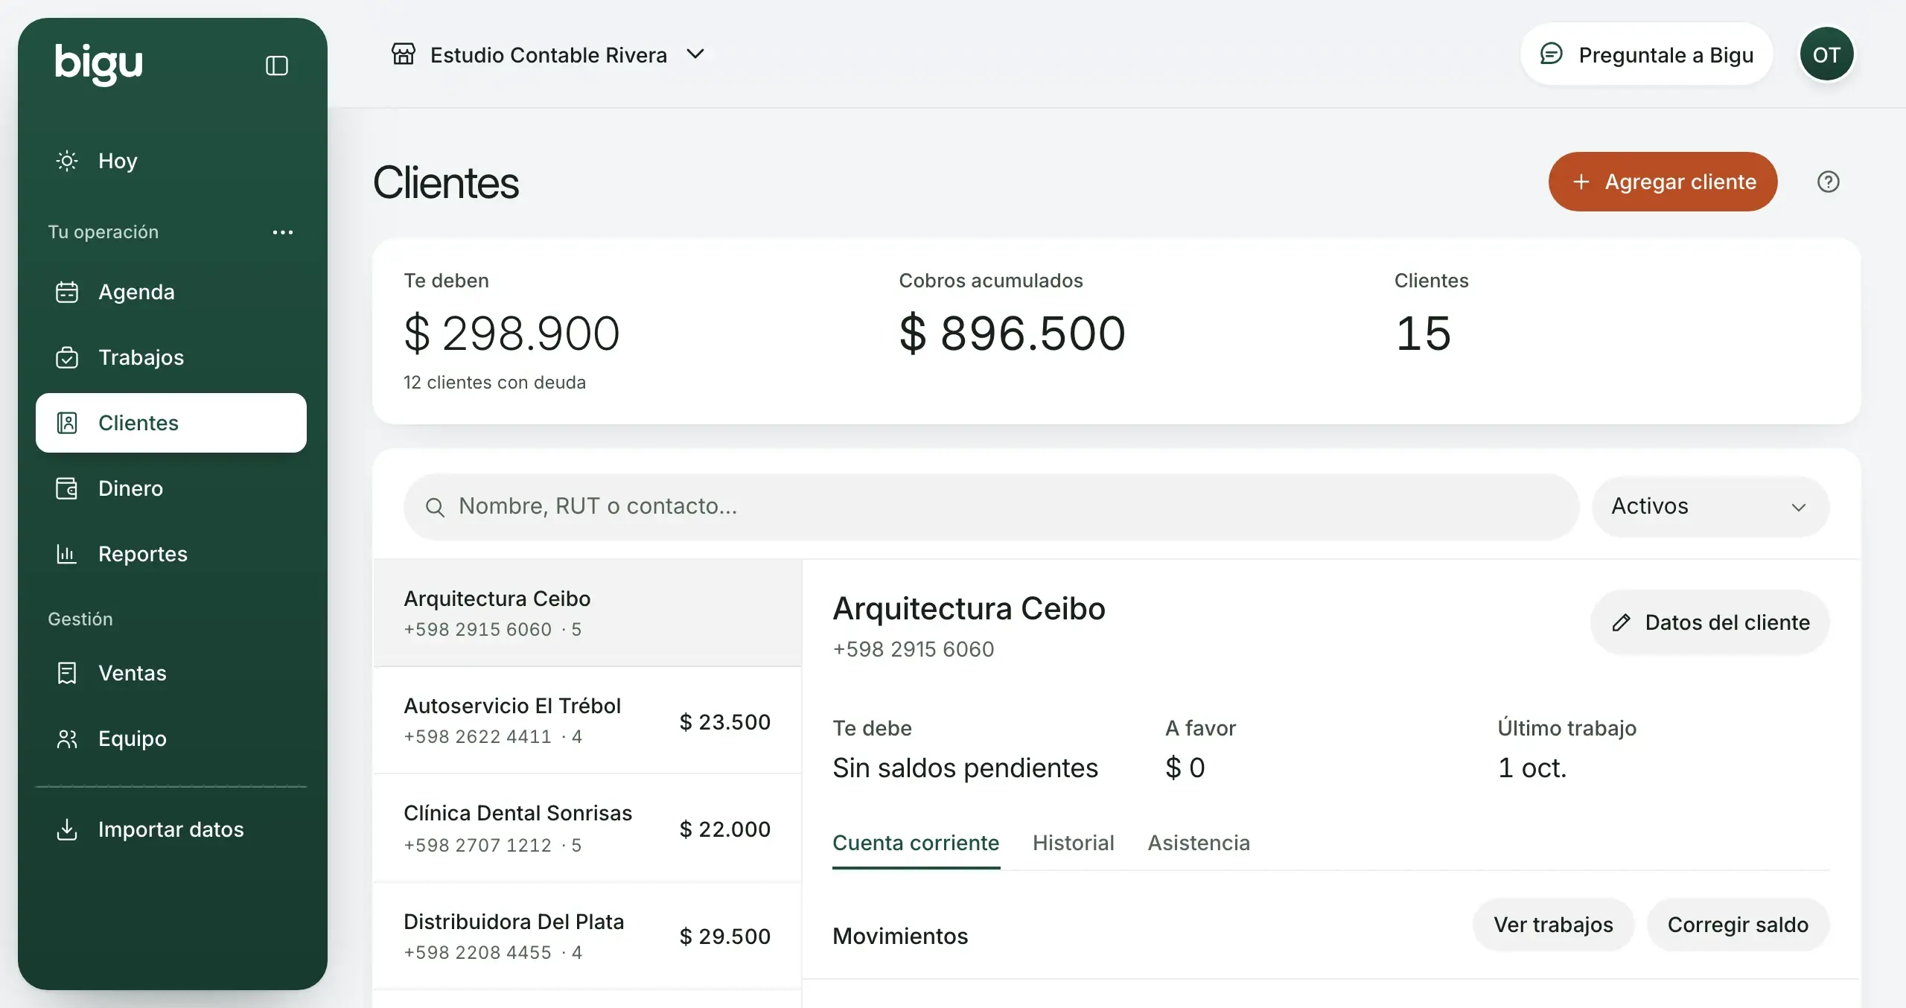Click the Agenda calendar icon
The image size is (1906, 1008).
coord(67,292)
